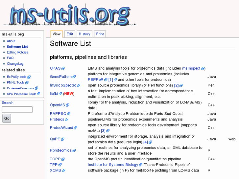
Task: Open the XCMS link
Action: click(56, 170)
